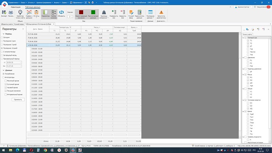Uncheck the T2 temperature checkbox
The width and height of the screenshot is (272, 153).
pos(248,43)
